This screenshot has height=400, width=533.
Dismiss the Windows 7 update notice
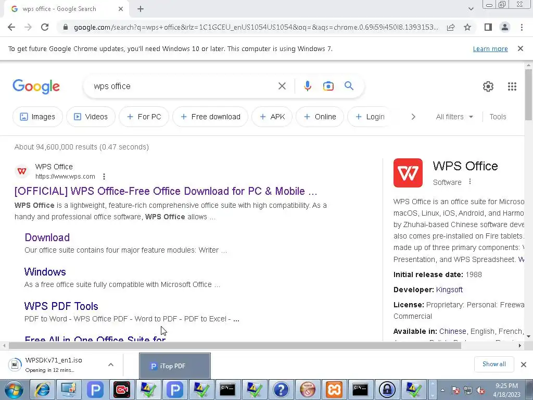tap(520, 48)
